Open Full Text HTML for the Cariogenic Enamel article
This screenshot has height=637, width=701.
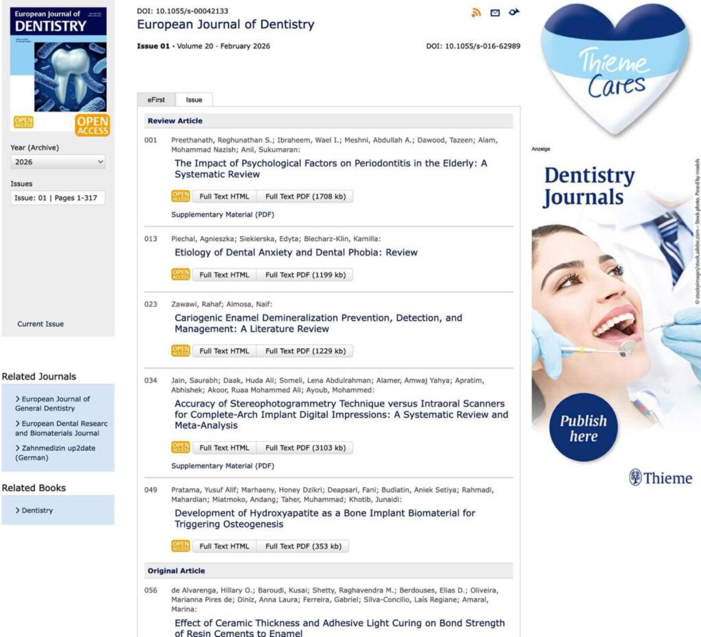[x=224, y=351]
